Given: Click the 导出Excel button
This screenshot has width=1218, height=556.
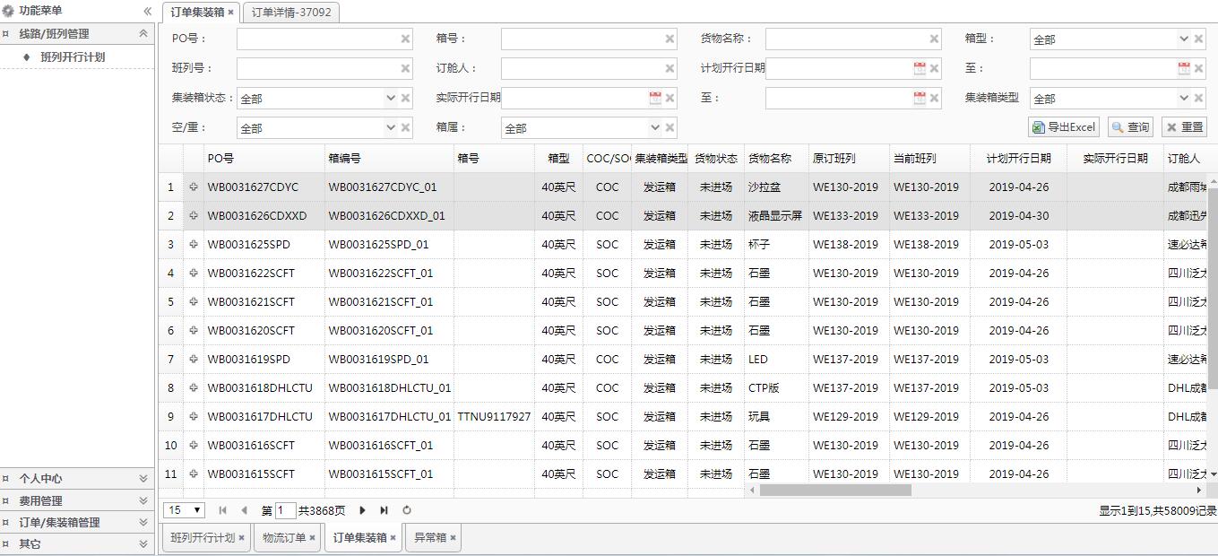Looking at the screenshot, I should [1064, 127].
